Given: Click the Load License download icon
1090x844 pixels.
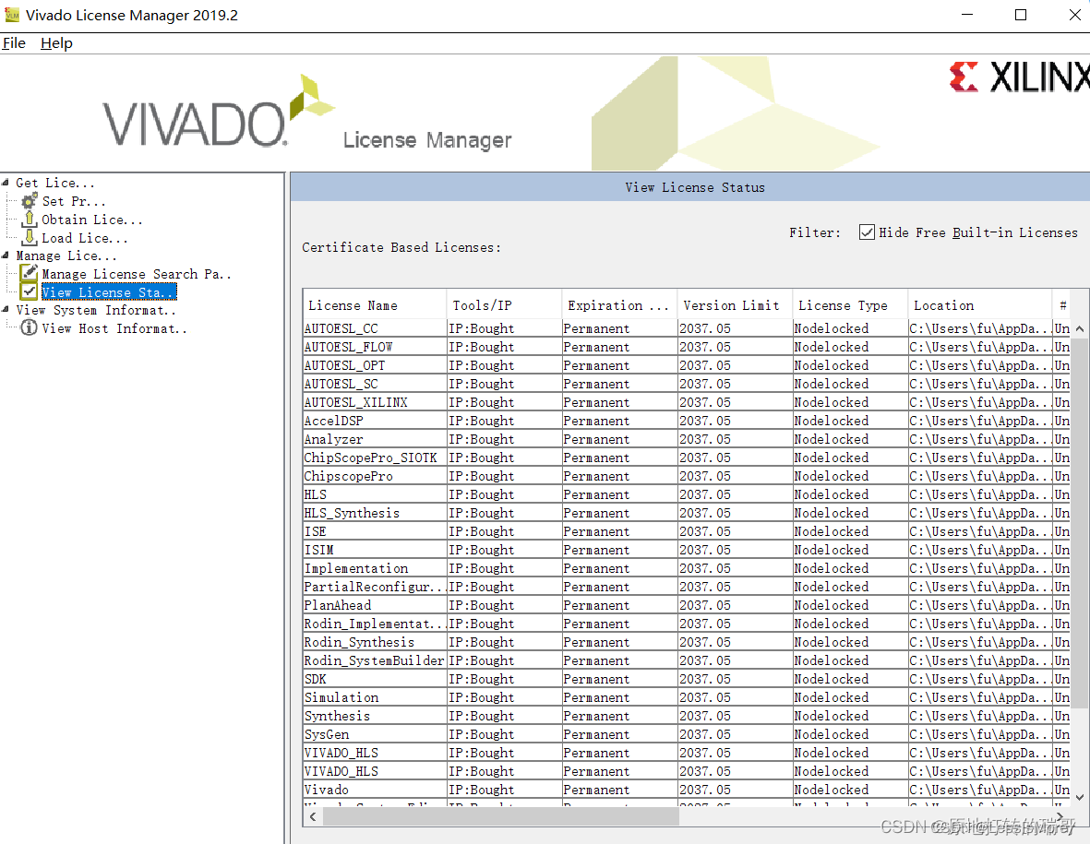Looking at the screenshot, I should coord(30,238).
